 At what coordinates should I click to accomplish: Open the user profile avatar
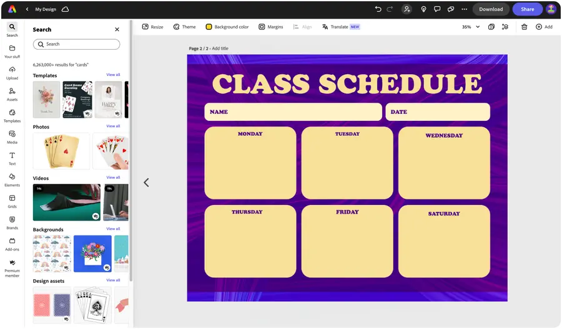551,9
